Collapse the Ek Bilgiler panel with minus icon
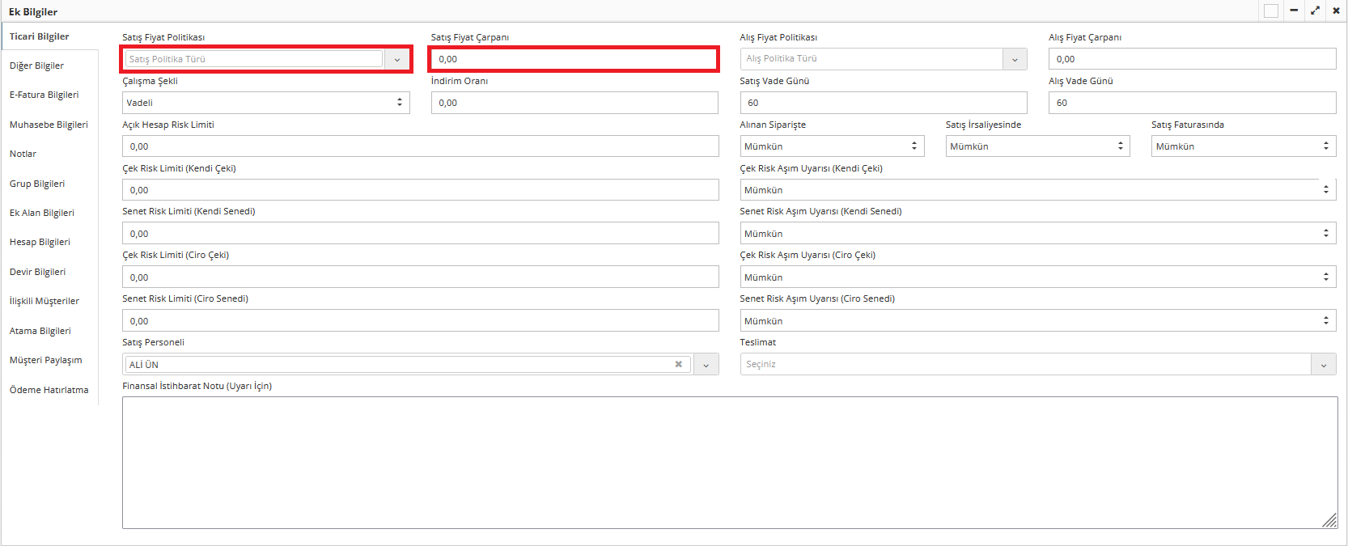Viewport: 1348px width, 546px height. 1294,11
